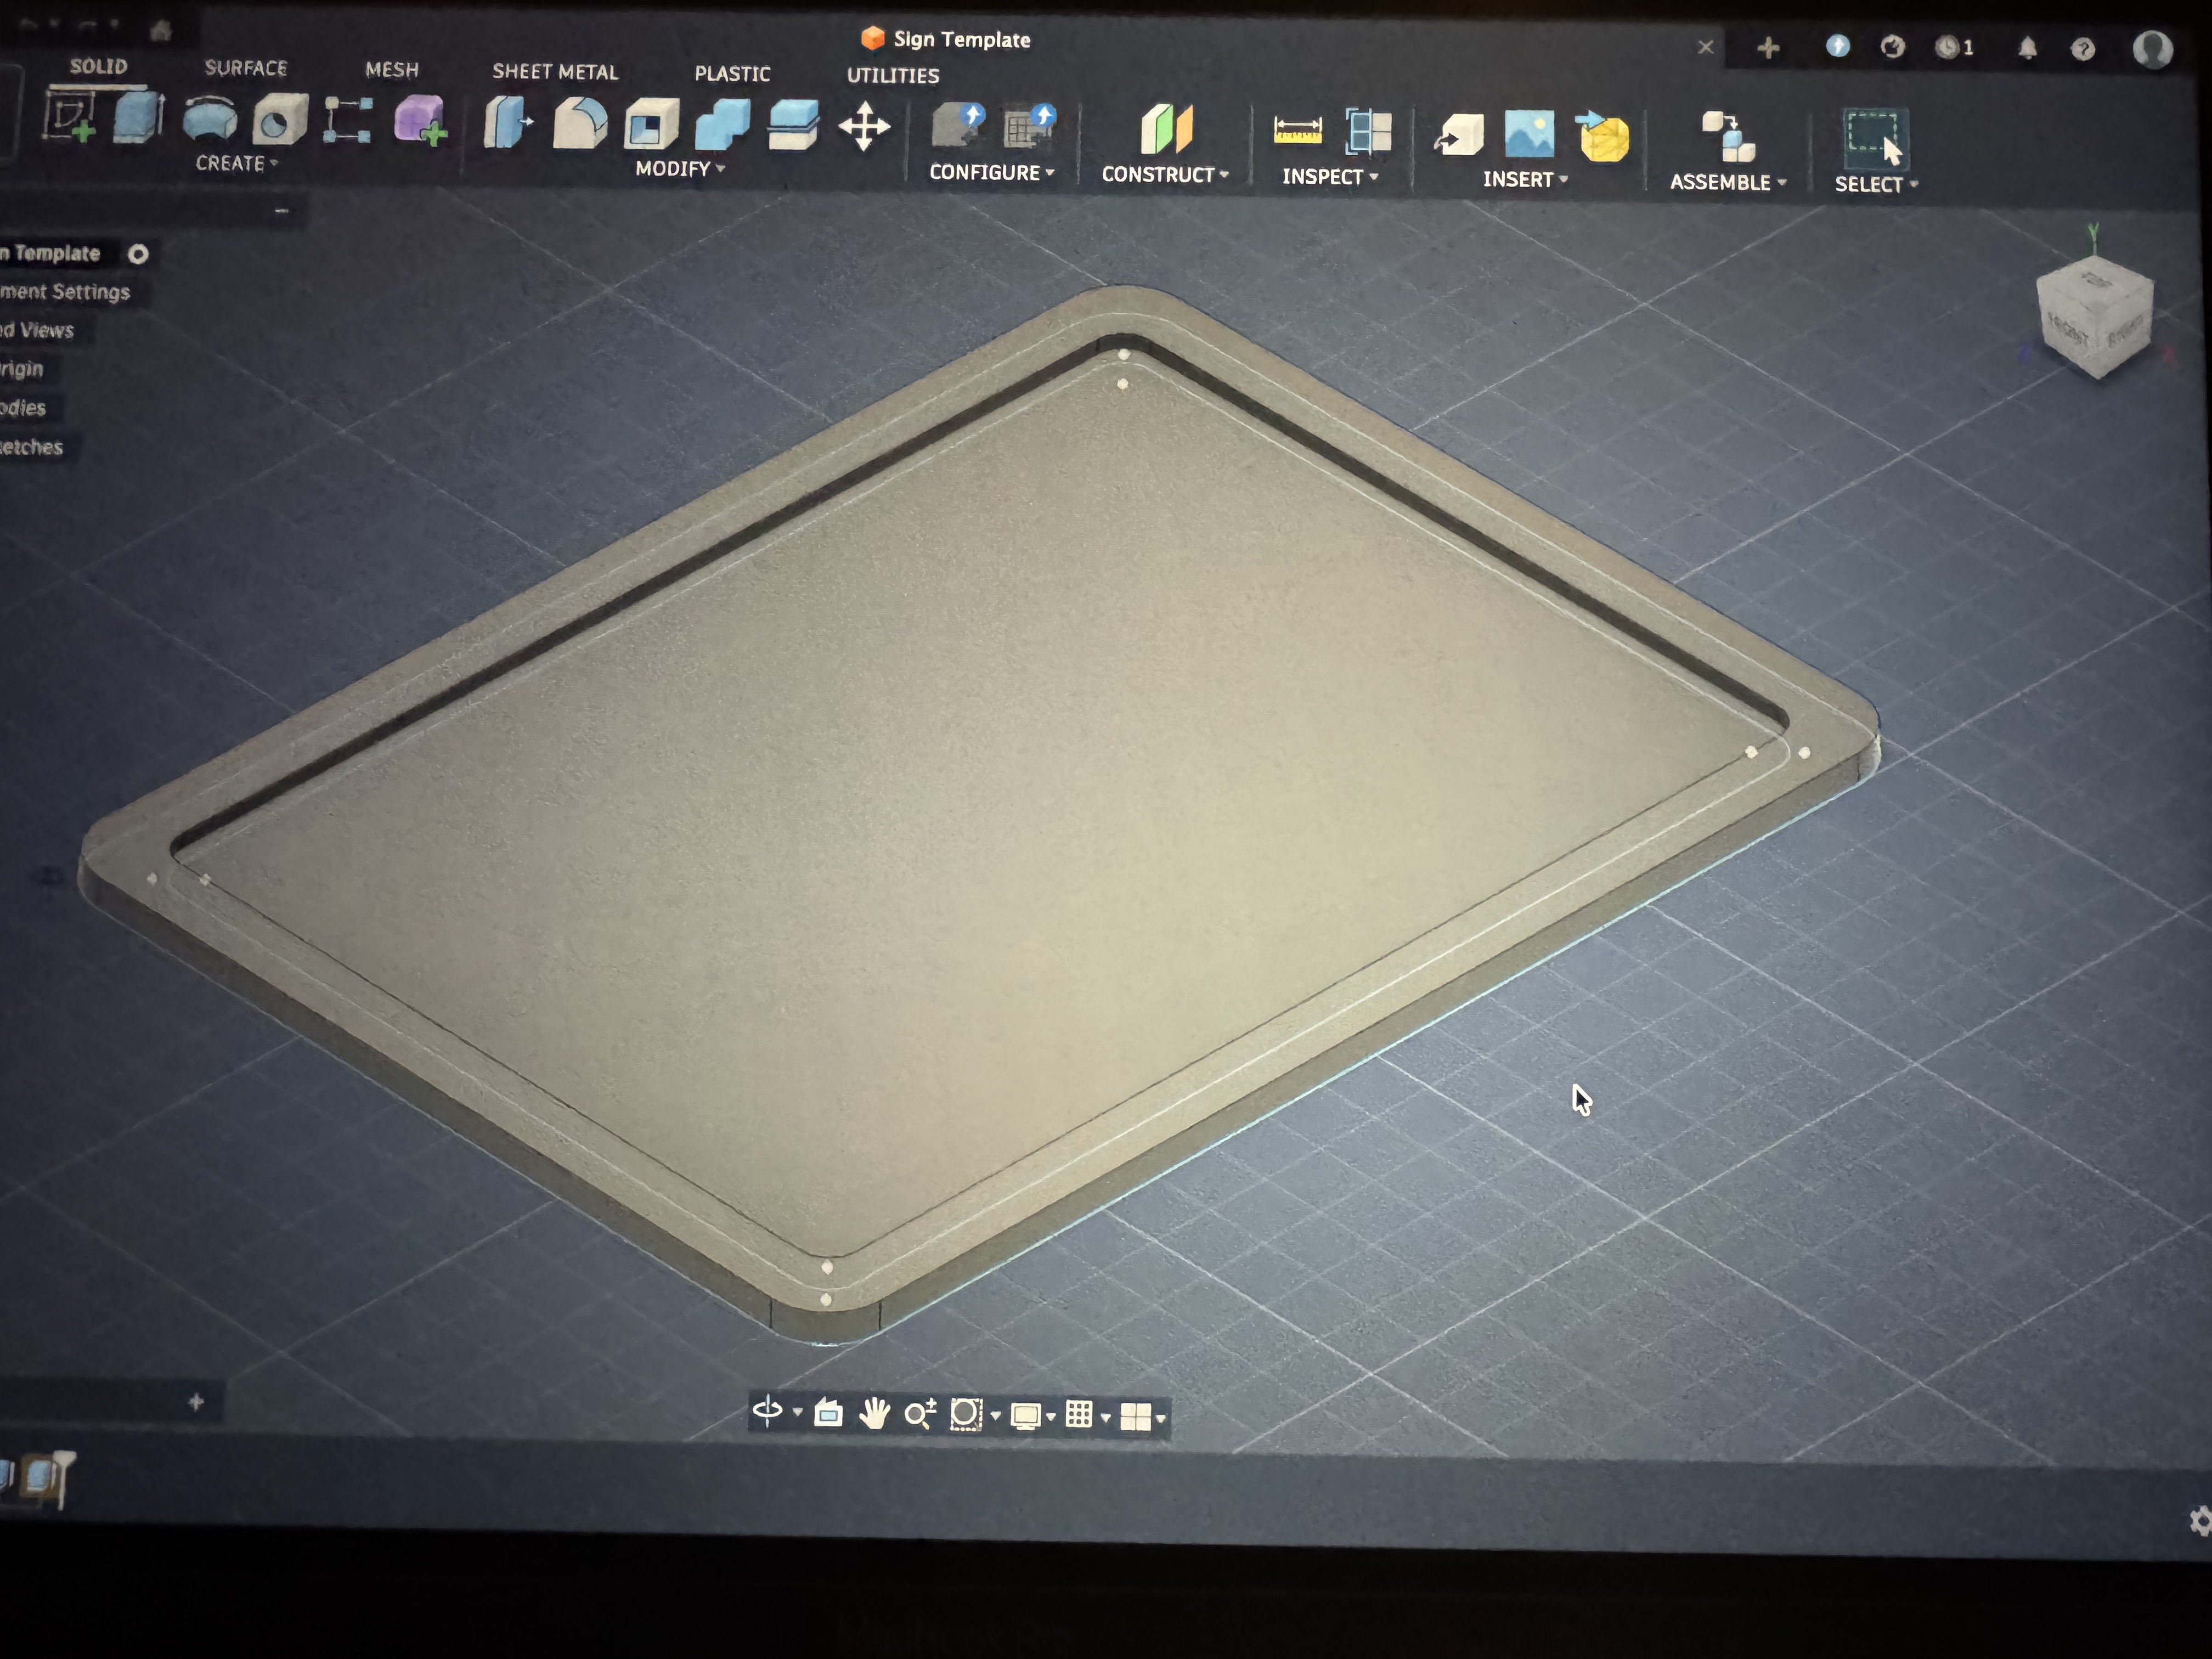Open the CREATE dropdown menu
Viewport: 2212px width, 1659px height.
(x=237, y=163)
